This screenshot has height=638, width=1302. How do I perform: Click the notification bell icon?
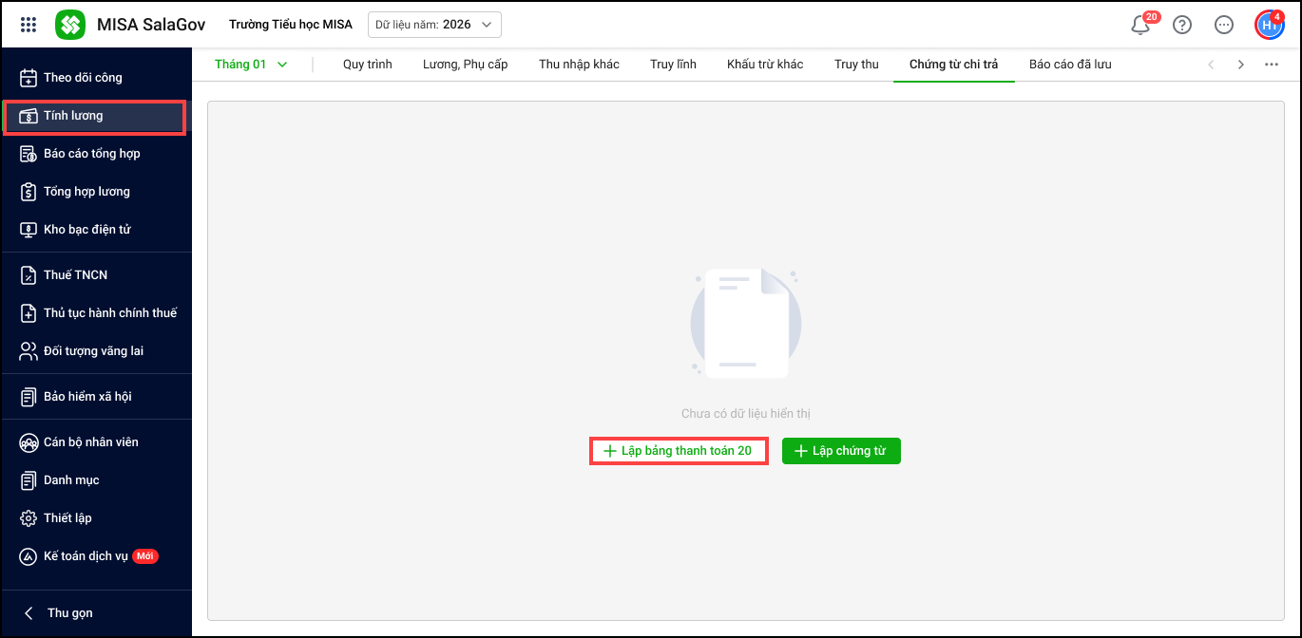pyautogui.click(x=1140, y=26)
